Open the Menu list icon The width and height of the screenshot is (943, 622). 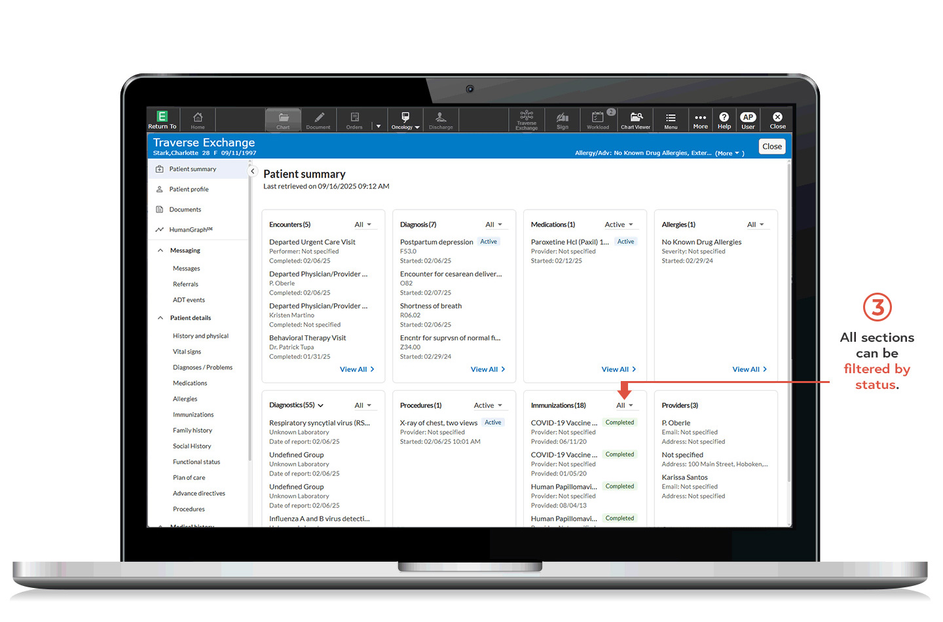(x=671, y=120)
